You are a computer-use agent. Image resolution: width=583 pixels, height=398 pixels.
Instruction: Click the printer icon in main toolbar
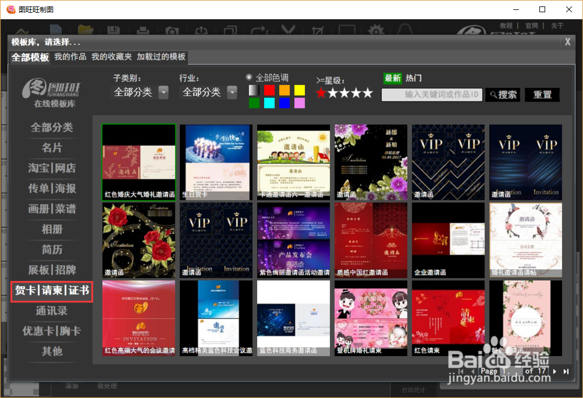(143, 30)
